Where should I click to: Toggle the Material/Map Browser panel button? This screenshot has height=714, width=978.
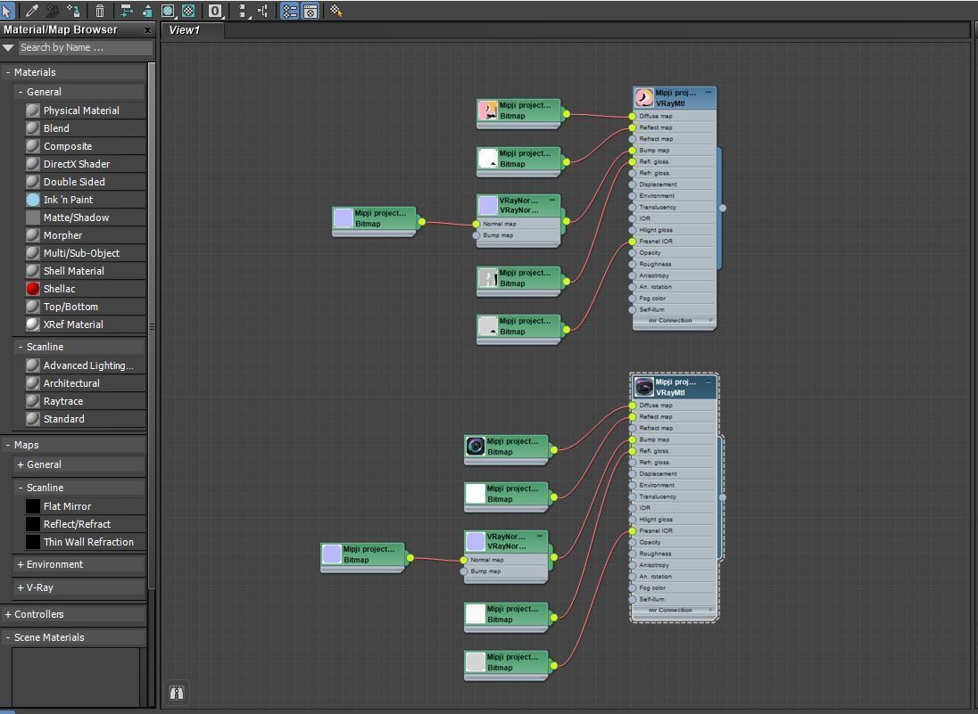point(289,10)
